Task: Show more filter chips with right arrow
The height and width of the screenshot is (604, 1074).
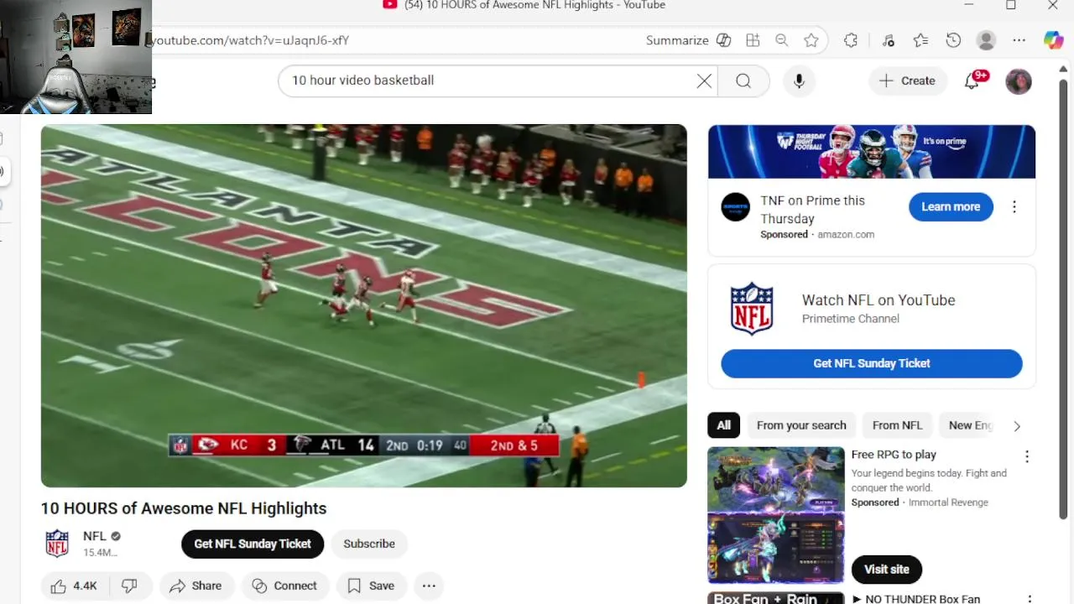Action: click(1017, 425)
